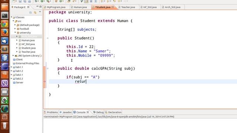Image resolution: width=237 pixels, height=133 pixels.
Task: Click the error marker beside retur line
Action: 44,81
